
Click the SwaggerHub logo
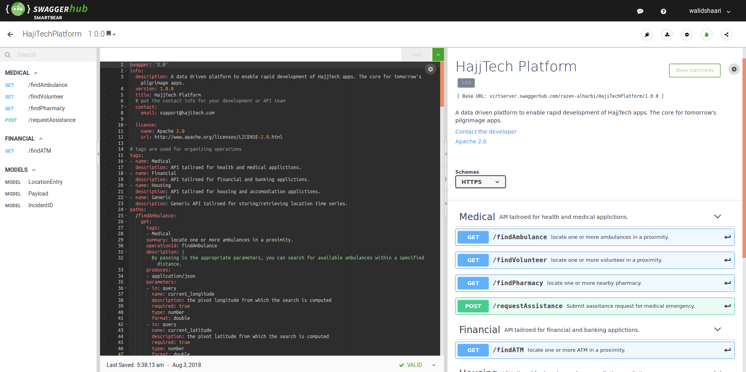coord(47,11)
